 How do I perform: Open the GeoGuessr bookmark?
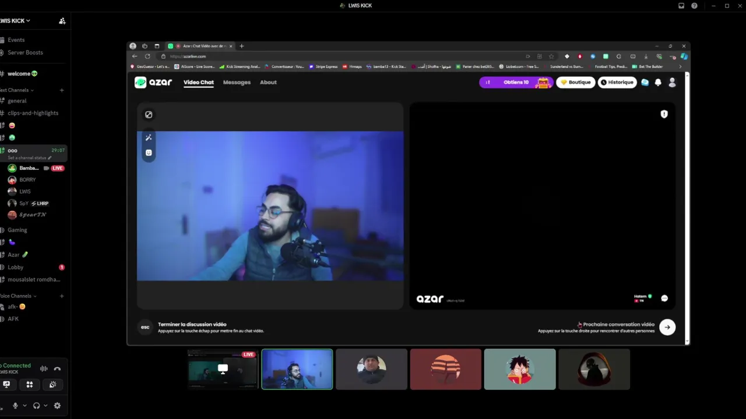click(150, 67)
